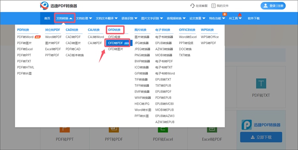The width and height of the screenshot is (298, 150).
Task: Choose Excel转PDF in dropdown menu
Action: tap(53, 49)
